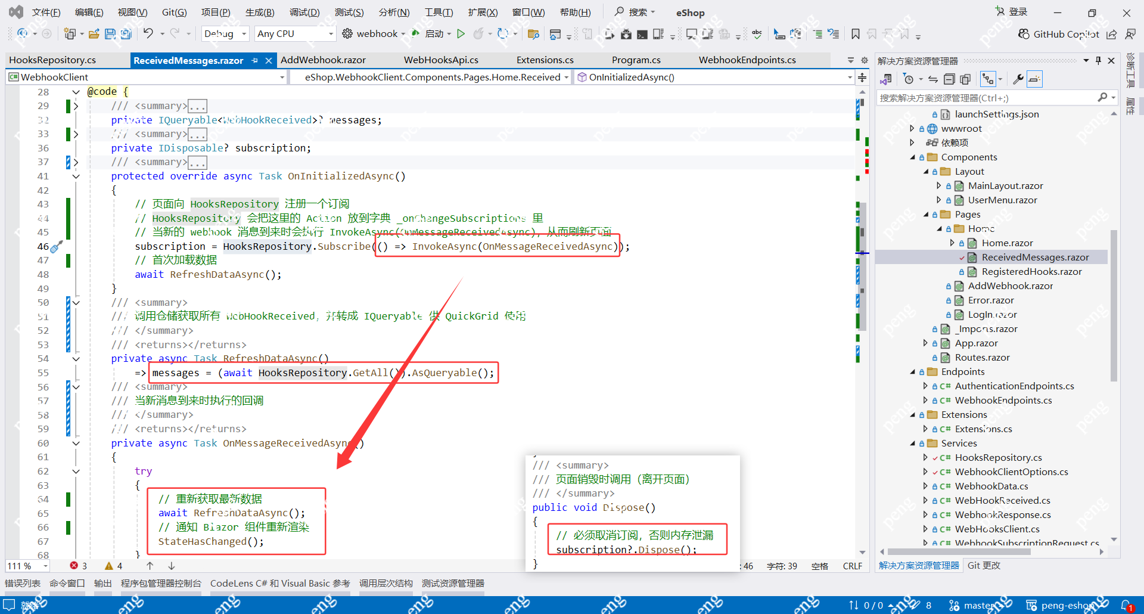Toggle auto-hide pin on Solution Explorer panel
The height and width of the screenshot is (614, 1144).
coord(1098,60)
